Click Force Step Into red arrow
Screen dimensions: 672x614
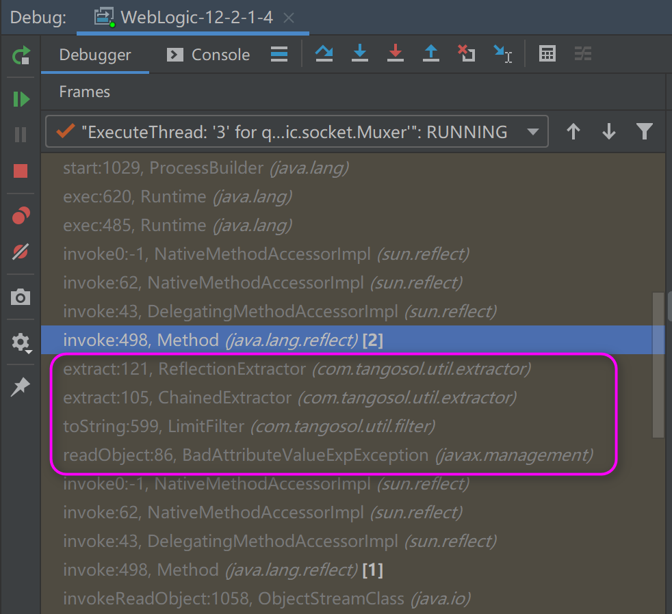click(x=395, y=53)
